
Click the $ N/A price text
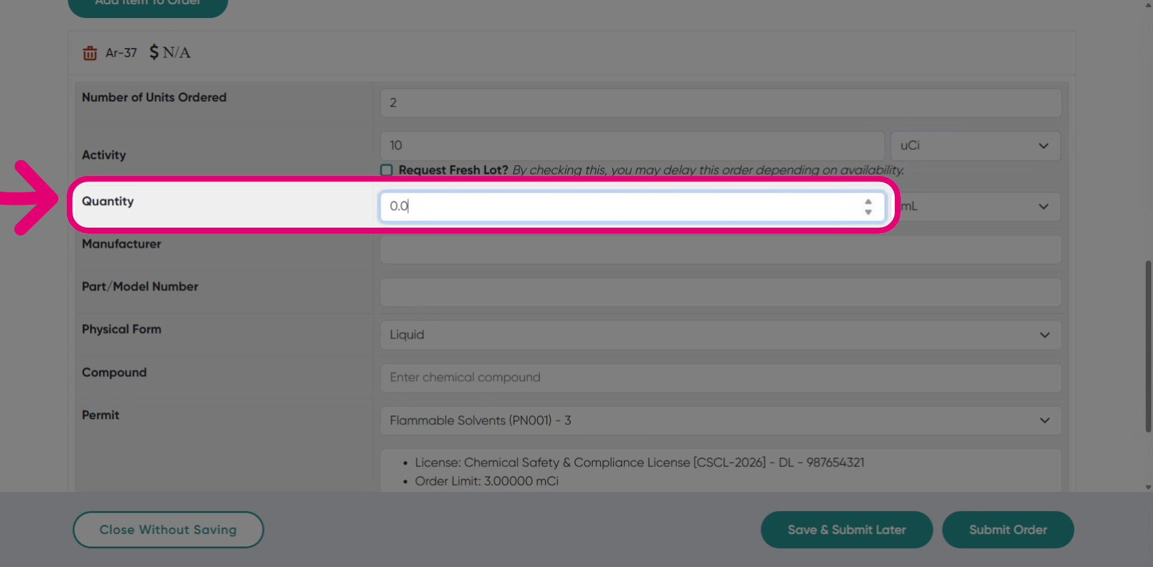[x=170, y=52]
